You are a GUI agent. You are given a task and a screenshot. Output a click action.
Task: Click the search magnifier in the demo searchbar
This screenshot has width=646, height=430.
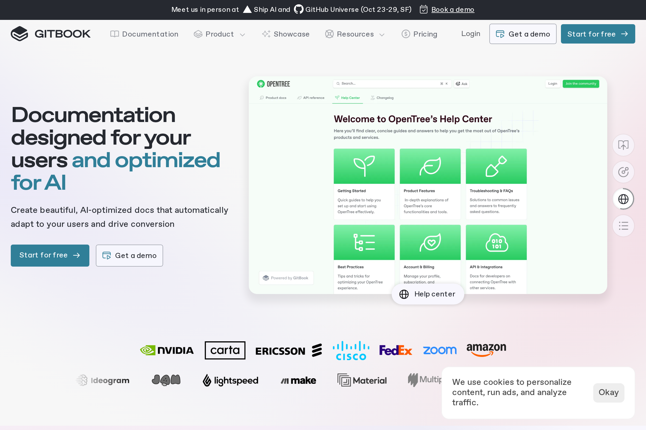pyautogui.click(x=338, y=84)
